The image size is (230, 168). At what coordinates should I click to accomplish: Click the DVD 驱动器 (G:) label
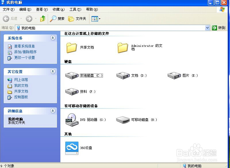tap(93, 120)
